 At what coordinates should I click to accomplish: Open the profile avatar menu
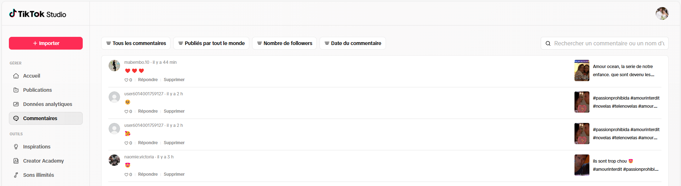pos(662,13)
